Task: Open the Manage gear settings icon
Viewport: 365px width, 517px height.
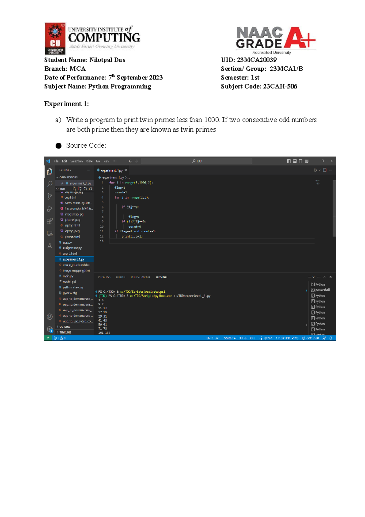Action: [x=50, y=329]
